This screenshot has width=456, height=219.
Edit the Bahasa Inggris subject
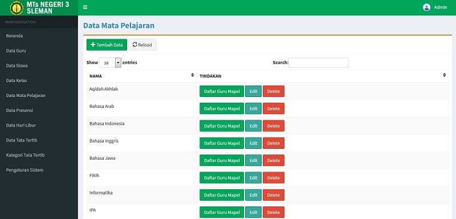[253, 143]
